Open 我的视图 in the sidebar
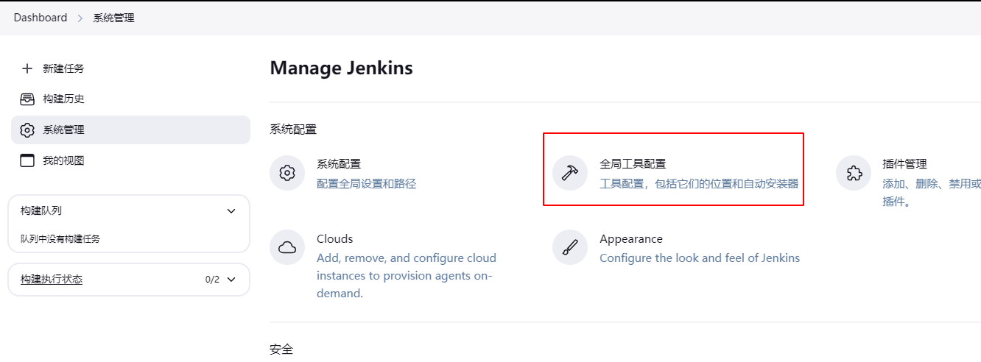 click(63, 160)
